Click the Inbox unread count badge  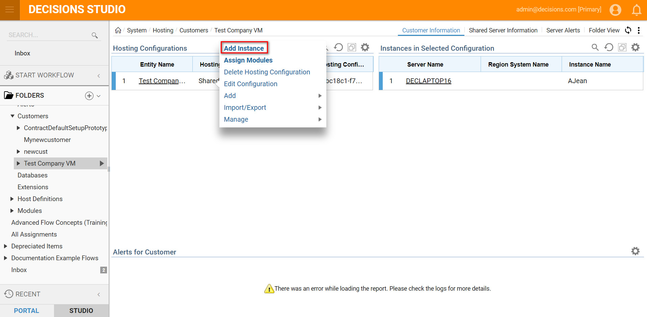click(104, 270)
